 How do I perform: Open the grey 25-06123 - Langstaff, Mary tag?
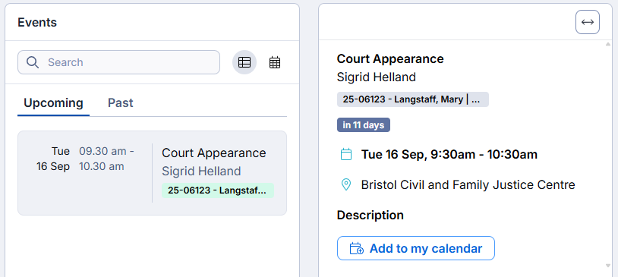click(x=413, y=99)
